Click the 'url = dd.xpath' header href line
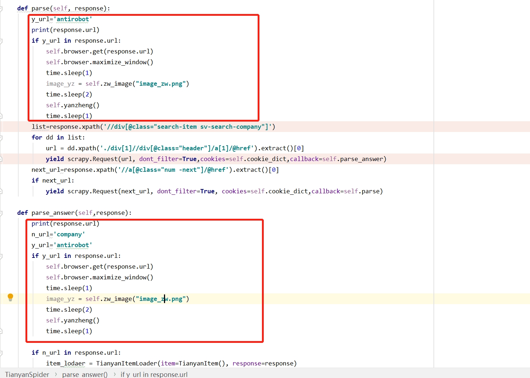This screenshot has height=378, width=530. click(x=175, y=148)
